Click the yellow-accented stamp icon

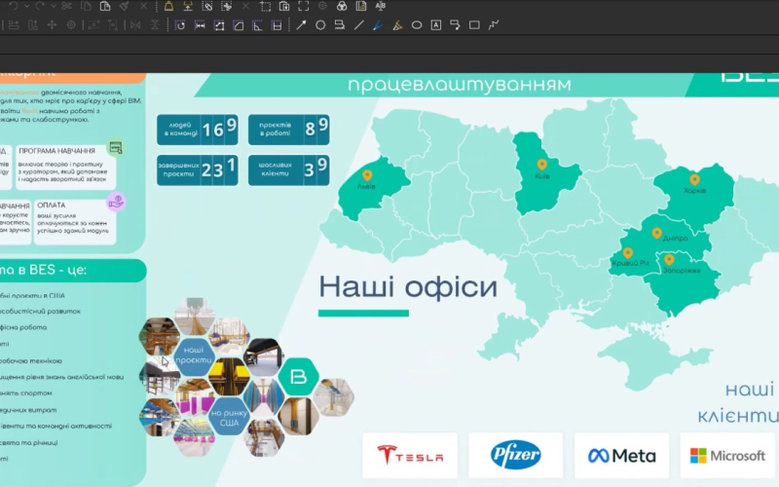point(188,6)
